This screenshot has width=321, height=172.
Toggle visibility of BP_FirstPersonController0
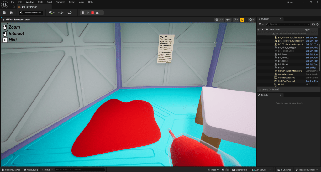(259, 41)
